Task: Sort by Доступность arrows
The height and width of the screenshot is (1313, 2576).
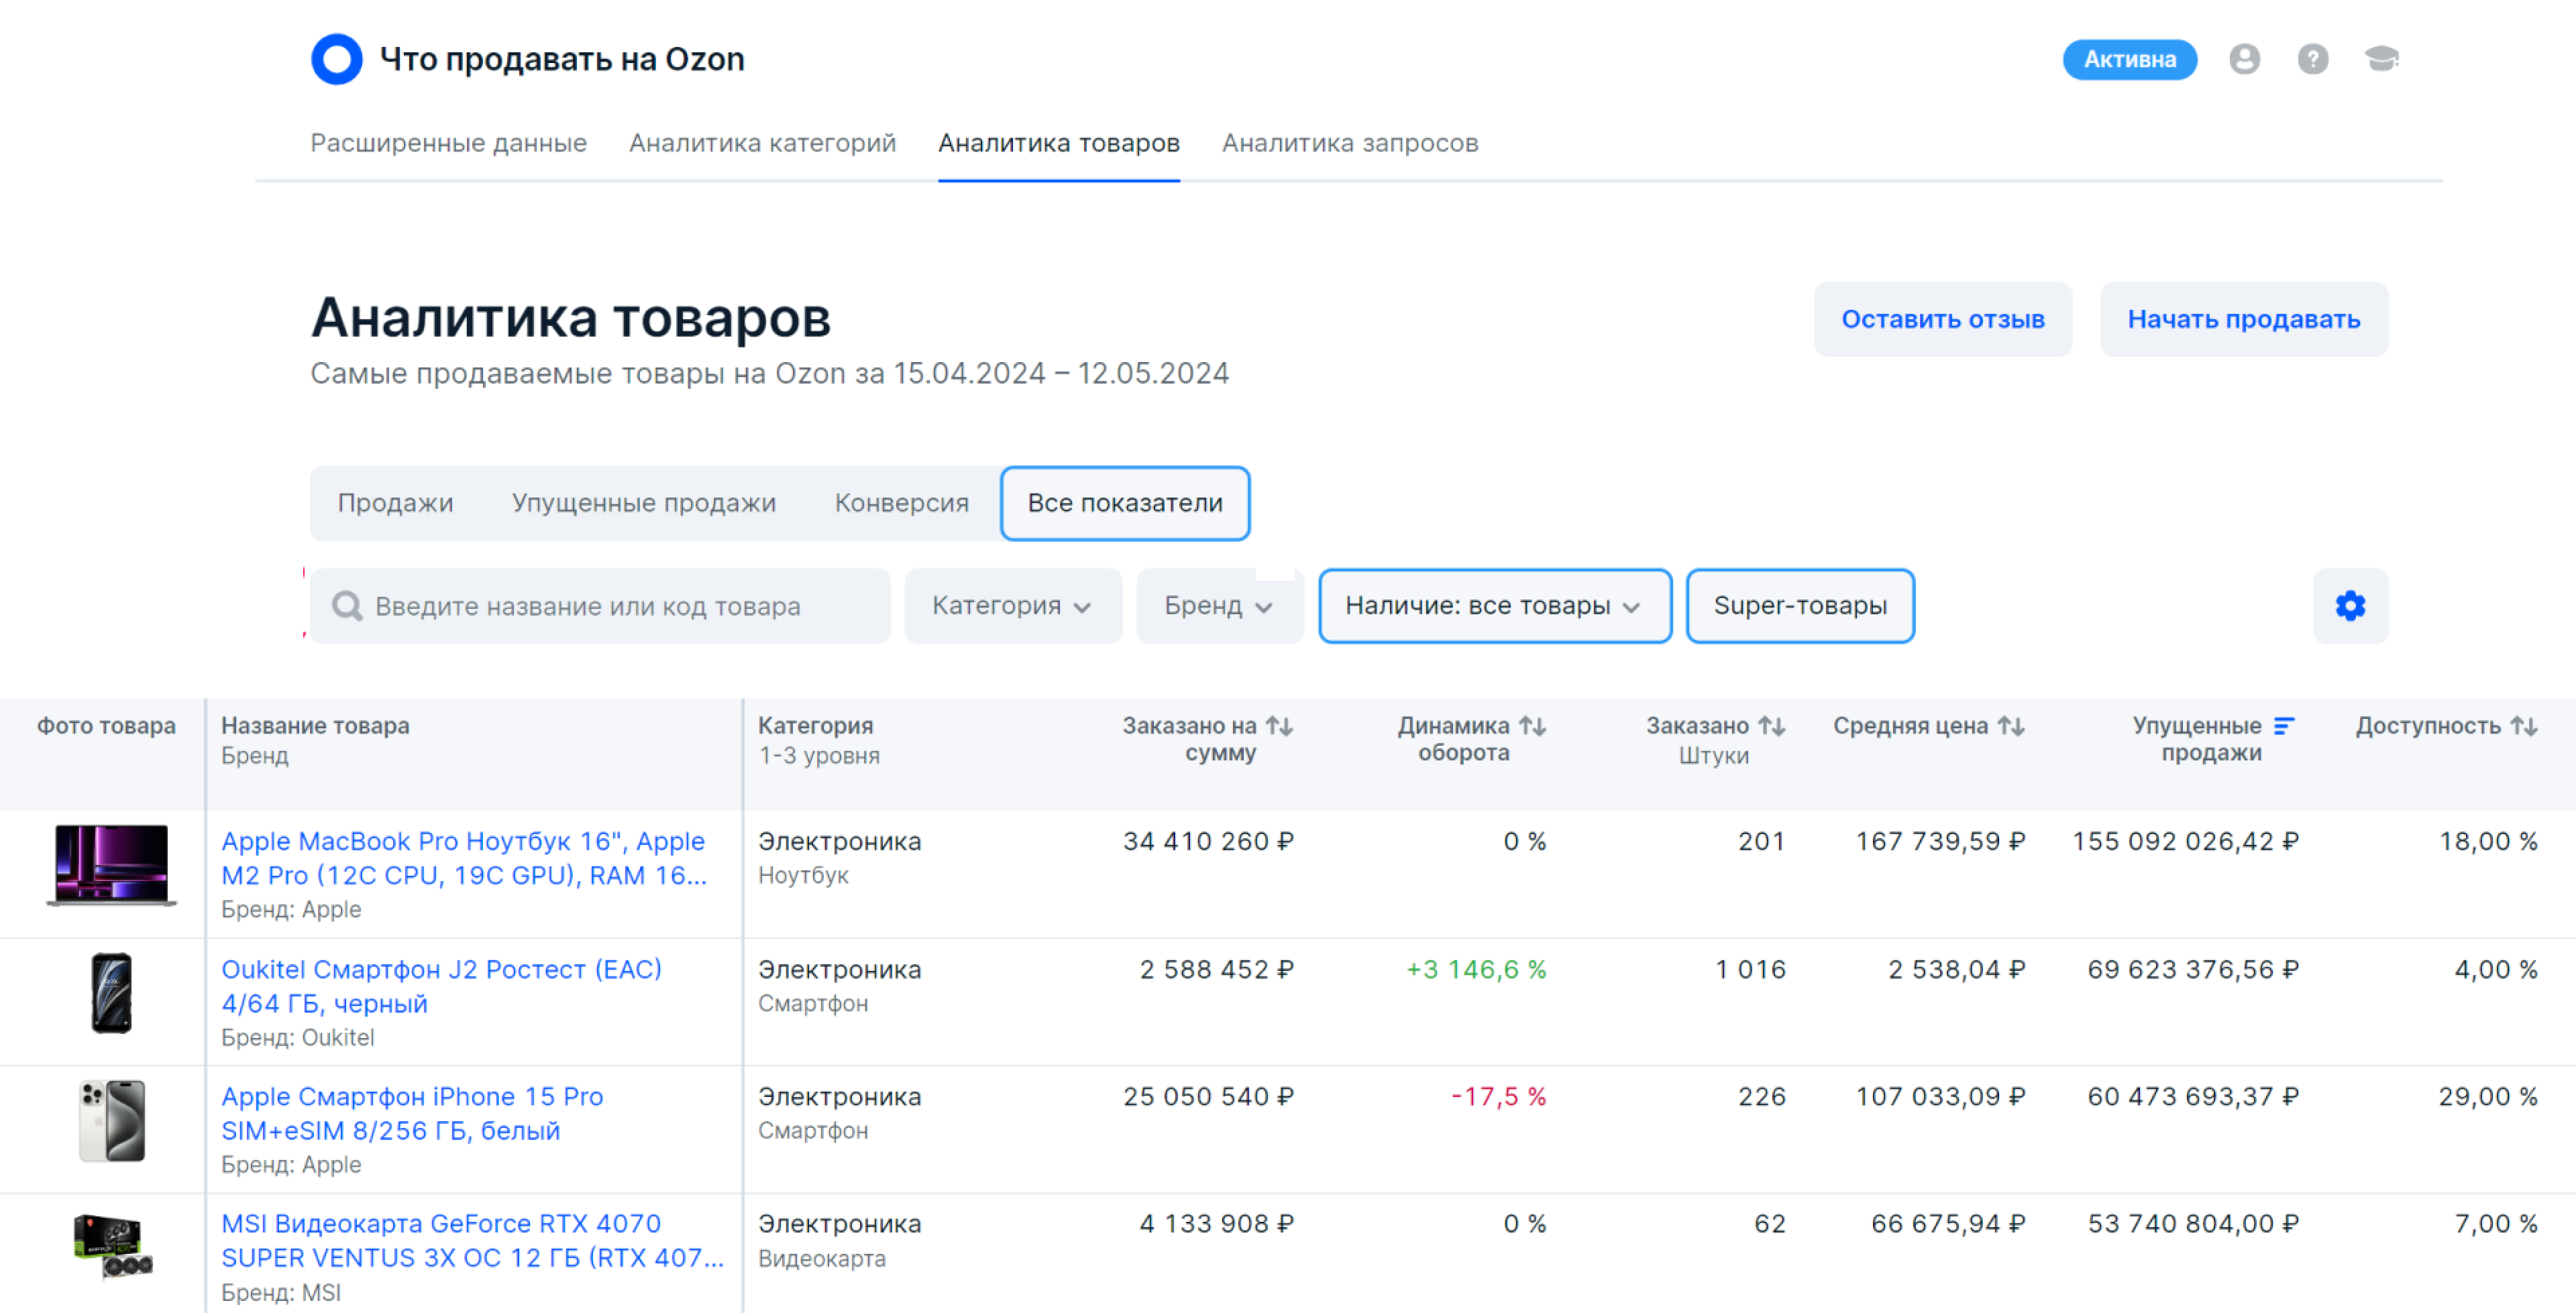Action: pyautogui.click(x=2523, y=726)
